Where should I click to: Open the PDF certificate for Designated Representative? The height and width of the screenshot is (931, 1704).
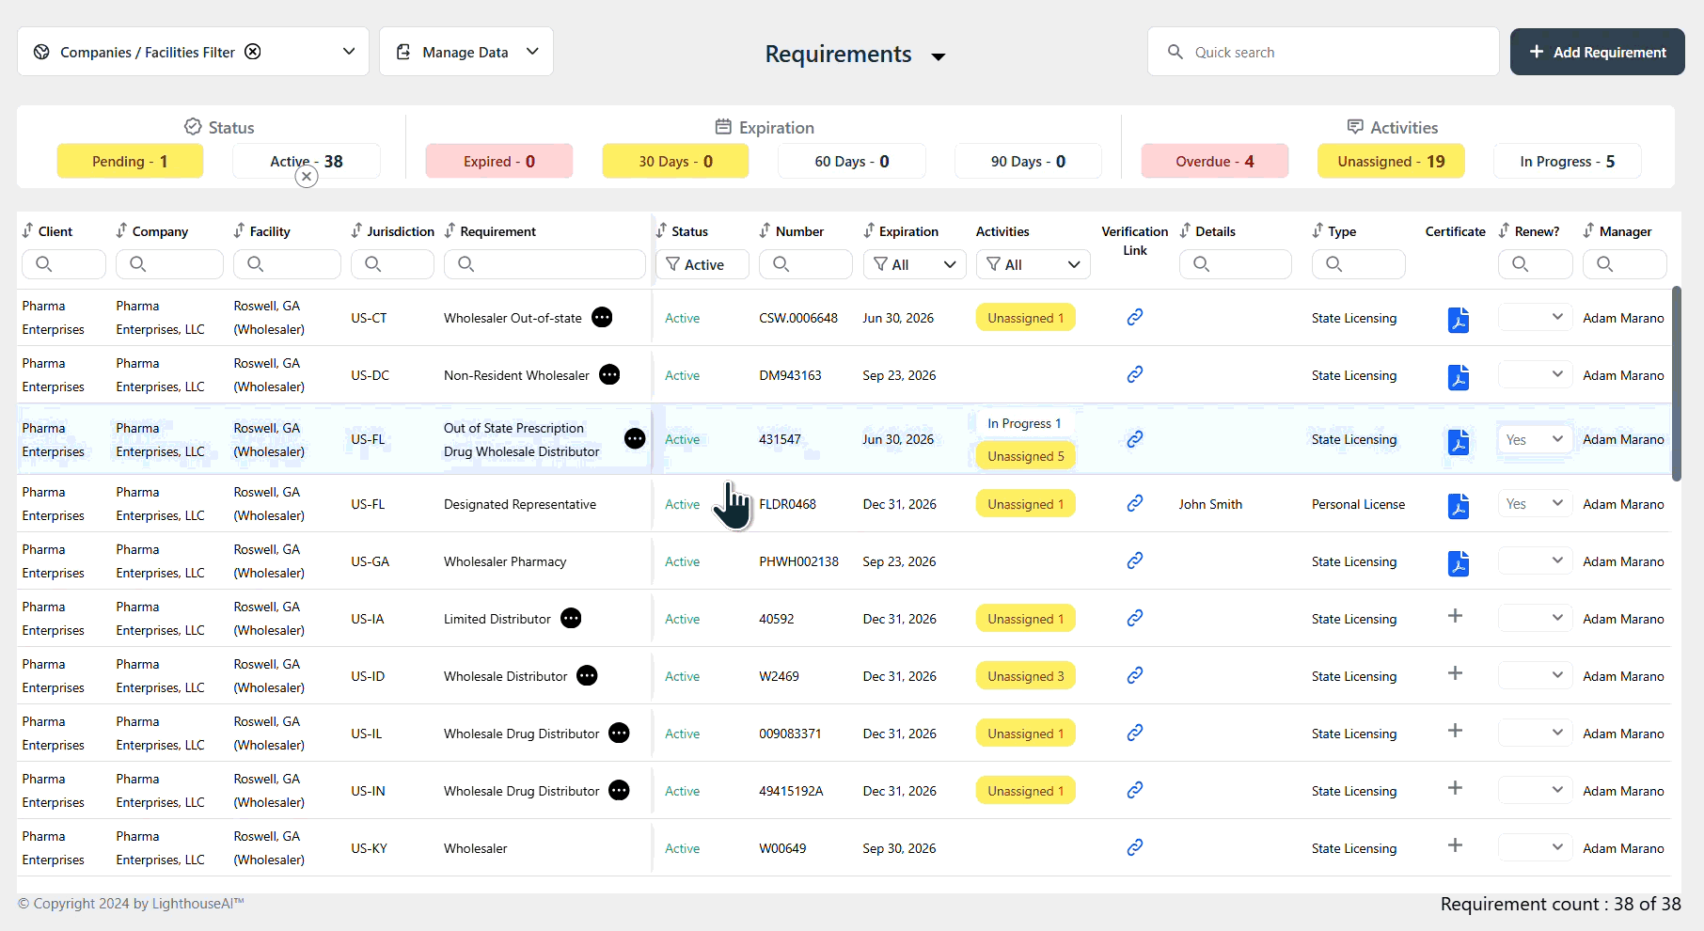(1459, 506)
